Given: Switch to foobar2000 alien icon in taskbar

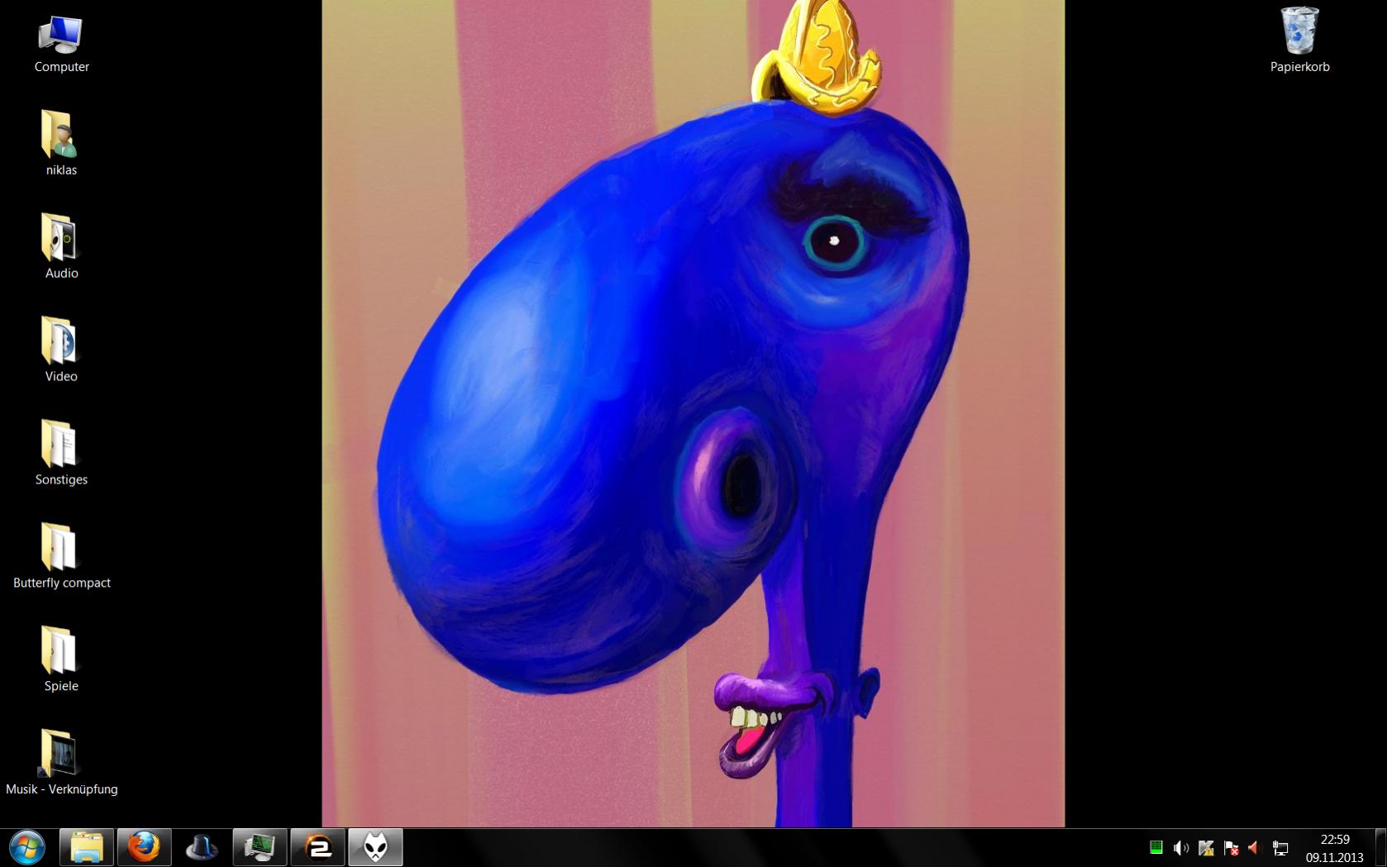Looking at the screenshot, I should point(376,848).
